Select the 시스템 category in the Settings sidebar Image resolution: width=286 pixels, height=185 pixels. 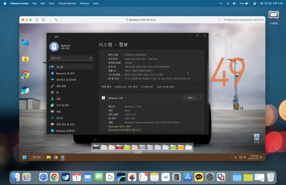(x=71, y=67)
